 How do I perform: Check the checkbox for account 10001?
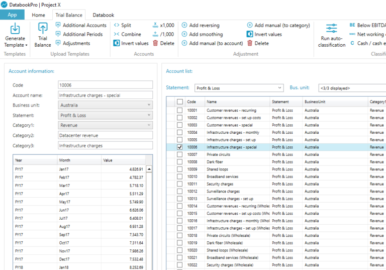click(x=180, y=110)
